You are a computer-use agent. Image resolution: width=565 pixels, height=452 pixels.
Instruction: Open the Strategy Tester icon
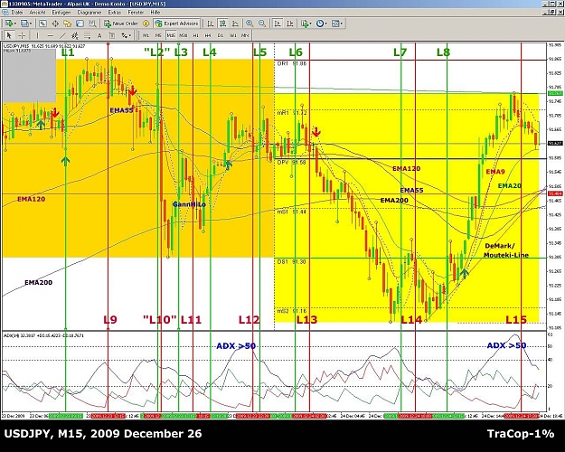pyautogui.click(x=92, y=24)
